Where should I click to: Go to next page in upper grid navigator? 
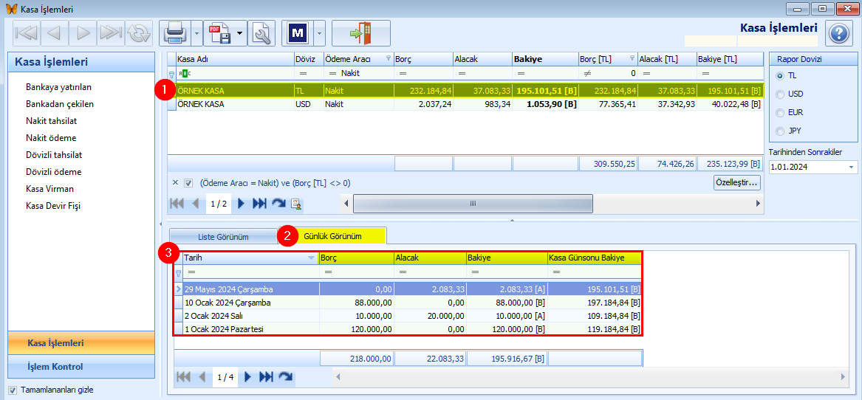pos(240,204)
